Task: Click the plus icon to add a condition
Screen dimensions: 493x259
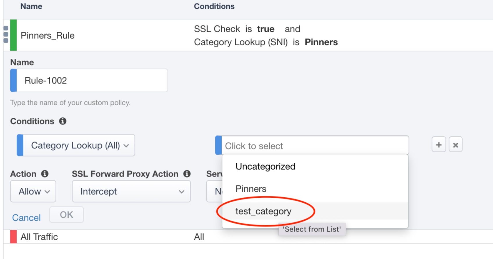Action: pyautogui.click(x=438, y=144)
